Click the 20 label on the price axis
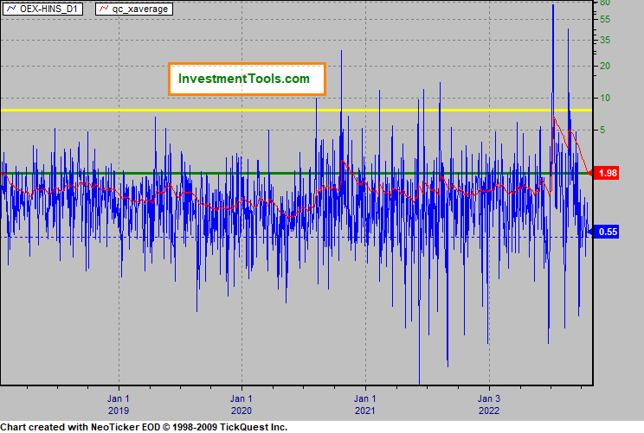Image resolution: width=644 pixels, height=433 pixels. (x=606, y=66)
